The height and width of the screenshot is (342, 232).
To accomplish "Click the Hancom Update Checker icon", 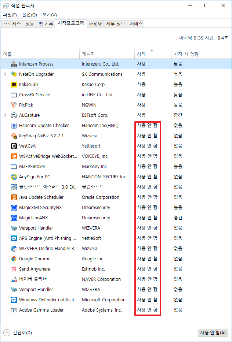I will [14, 126].
